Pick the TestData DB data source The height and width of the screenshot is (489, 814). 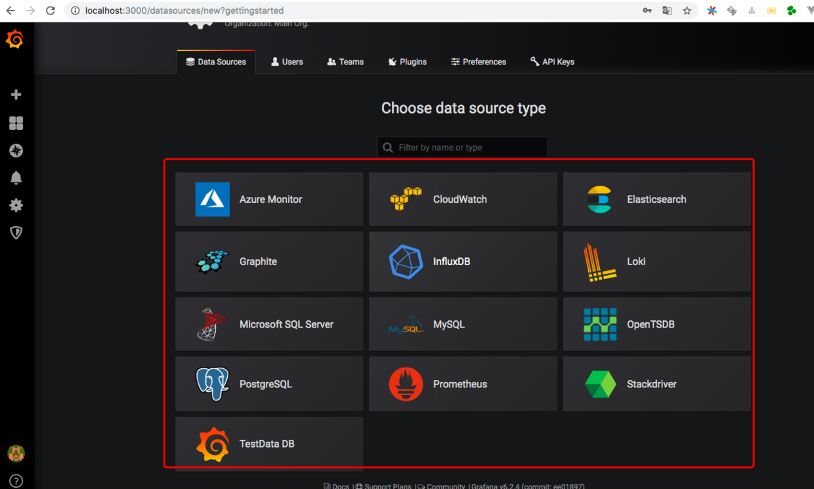coord(269,444)
